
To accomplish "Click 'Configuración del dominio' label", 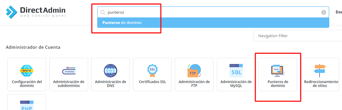I will tap(27, 84).
